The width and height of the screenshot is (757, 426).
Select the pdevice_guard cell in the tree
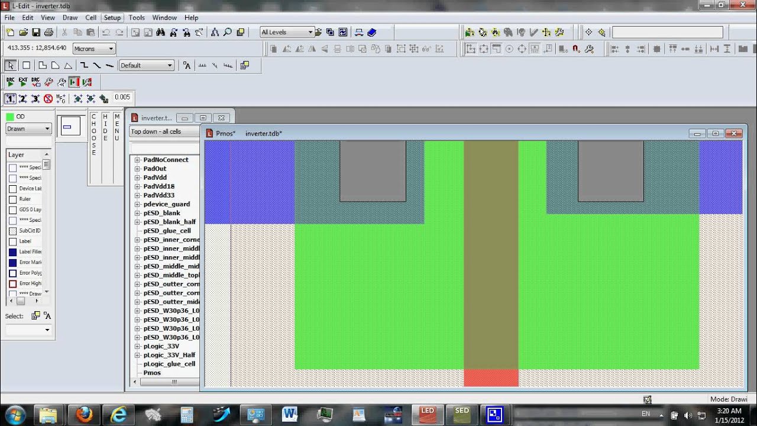point(167,204)
